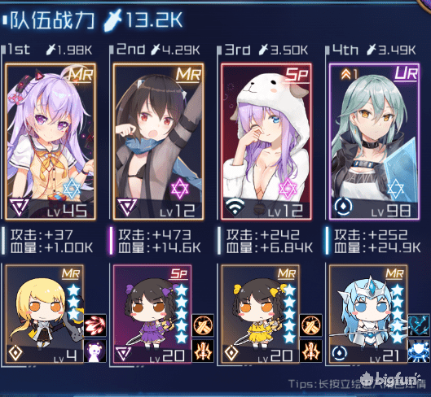Tap the purple ghost skill icon
The width and height of the screenshot is (431, 397).
[x=95, y=351]
